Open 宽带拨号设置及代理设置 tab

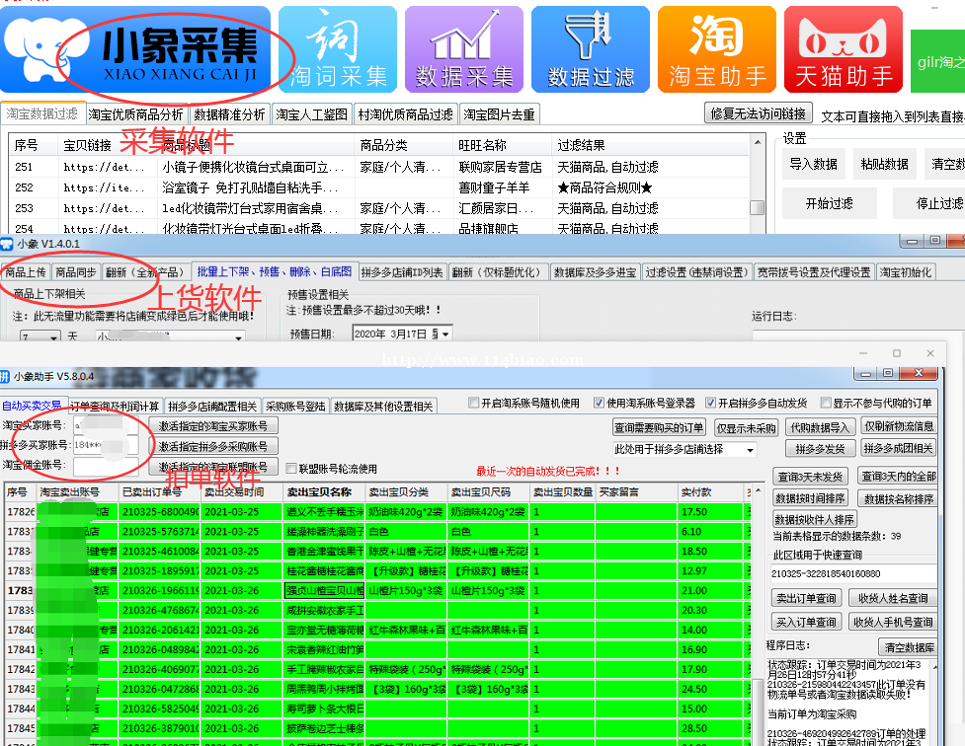pyautogui.click(x=814, y=271)
